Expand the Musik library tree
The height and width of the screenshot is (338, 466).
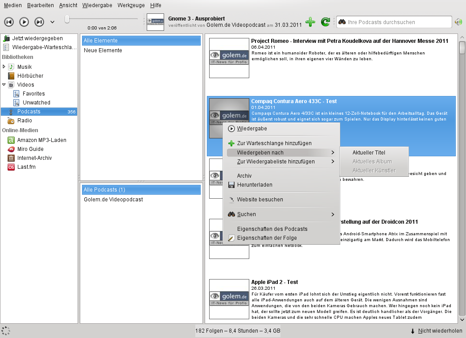point(4,67)
